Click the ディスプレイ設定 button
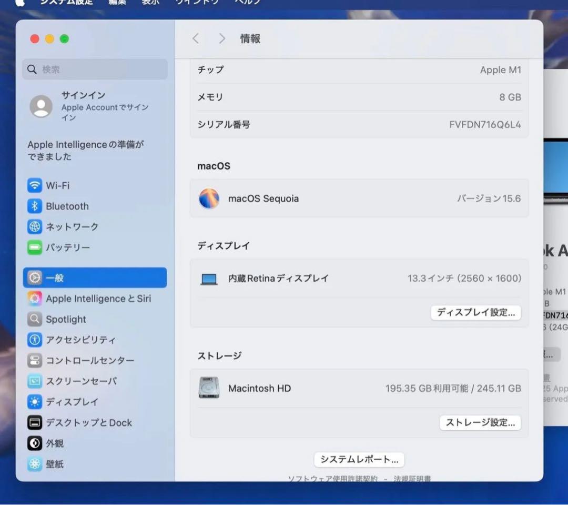Image resolution: width=568 pixels, height=505 pixels. [475, 312]
